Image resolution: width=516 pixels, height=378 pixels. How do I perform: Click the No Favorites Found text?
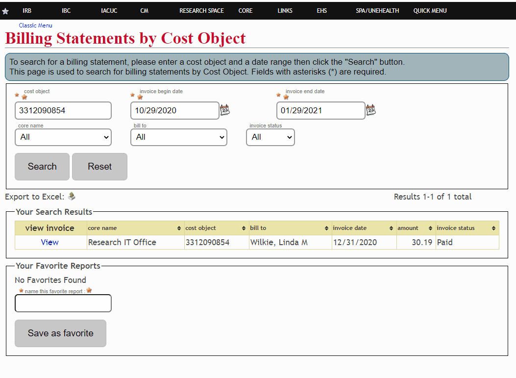(x=50, y=280)
